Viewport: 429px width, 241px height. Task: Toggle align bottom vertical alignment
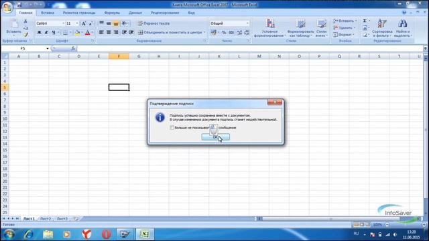click(116, 23)
